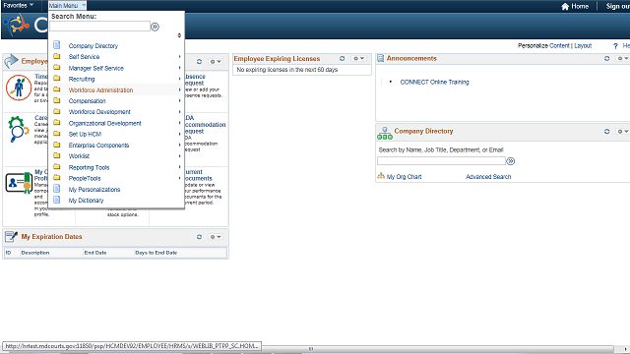The height and width of the screenshot is (354, 630).
Task: Click the Announcements pagelet icon
Action: 381,59
